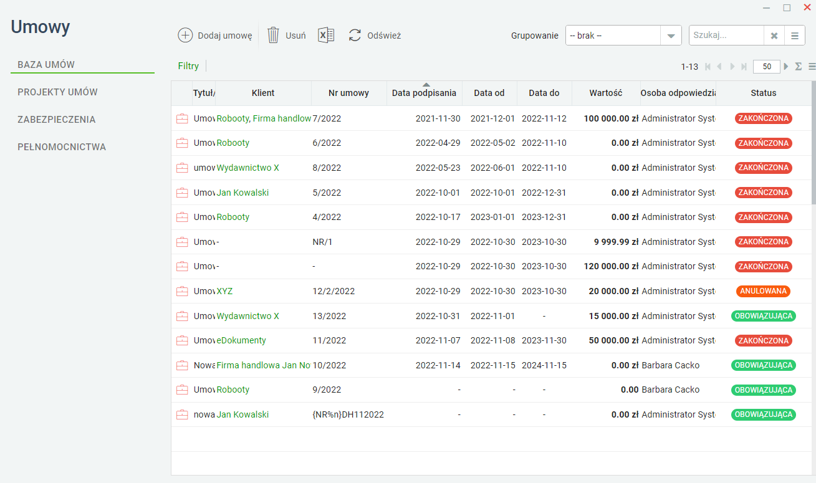
Task: Go to last page pagination icon
Action: (x=744, y=67)
